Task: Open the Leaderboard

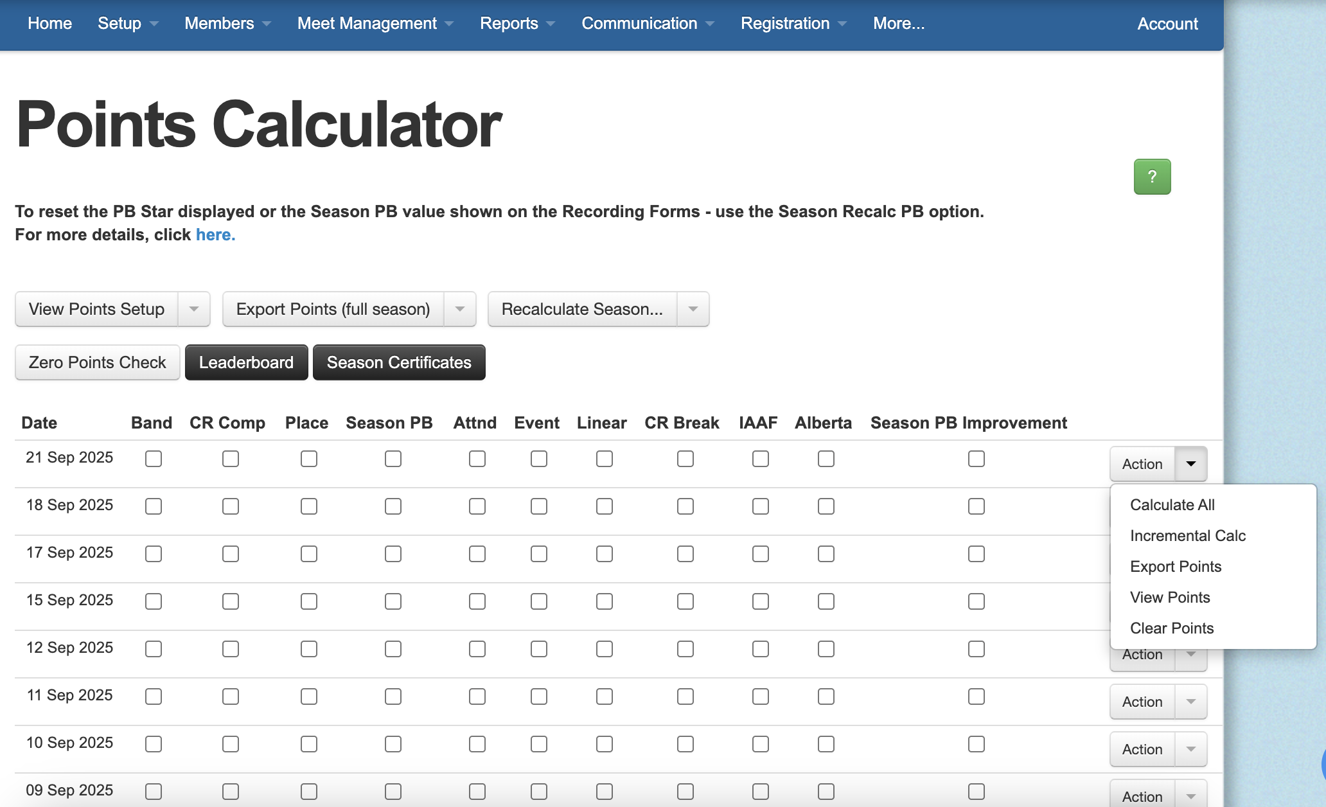Action: coord(247,362)
